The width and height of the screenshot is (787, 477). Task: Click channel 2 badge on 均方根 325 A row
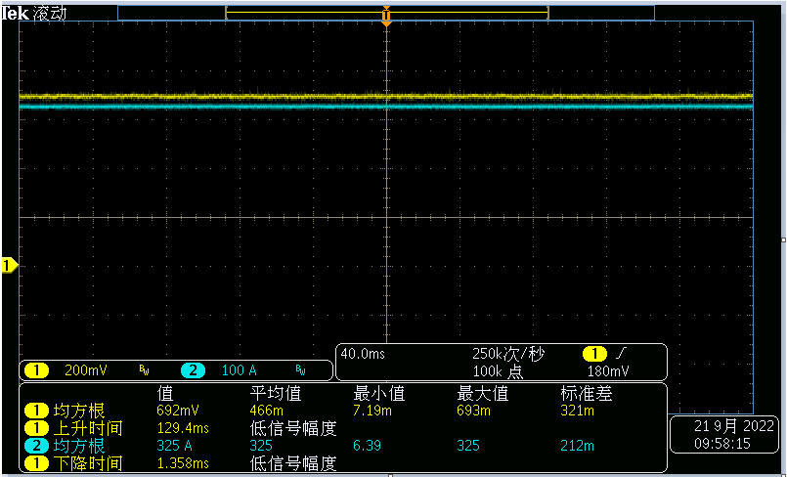(x=36, y=446)
